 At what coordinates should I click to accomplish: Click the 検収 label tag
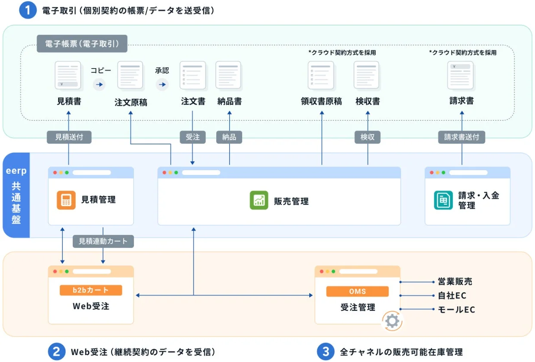367,137
